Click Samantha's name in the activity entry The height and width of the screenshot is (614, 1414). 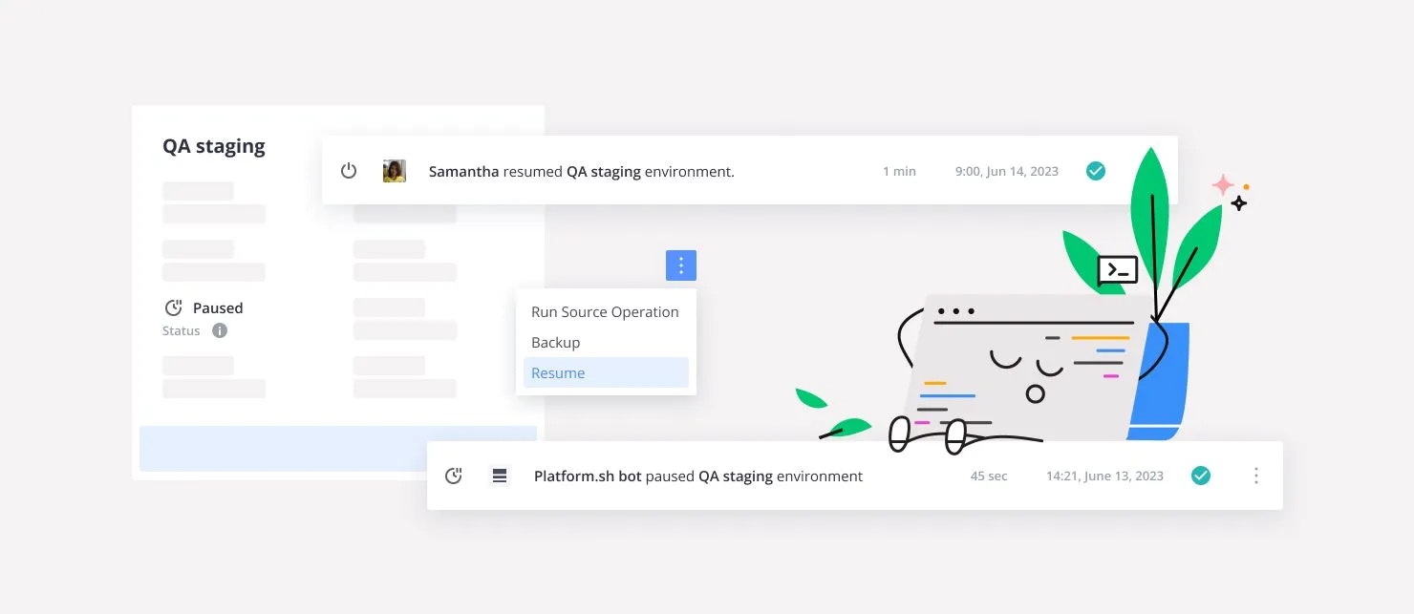pos(463,170)
